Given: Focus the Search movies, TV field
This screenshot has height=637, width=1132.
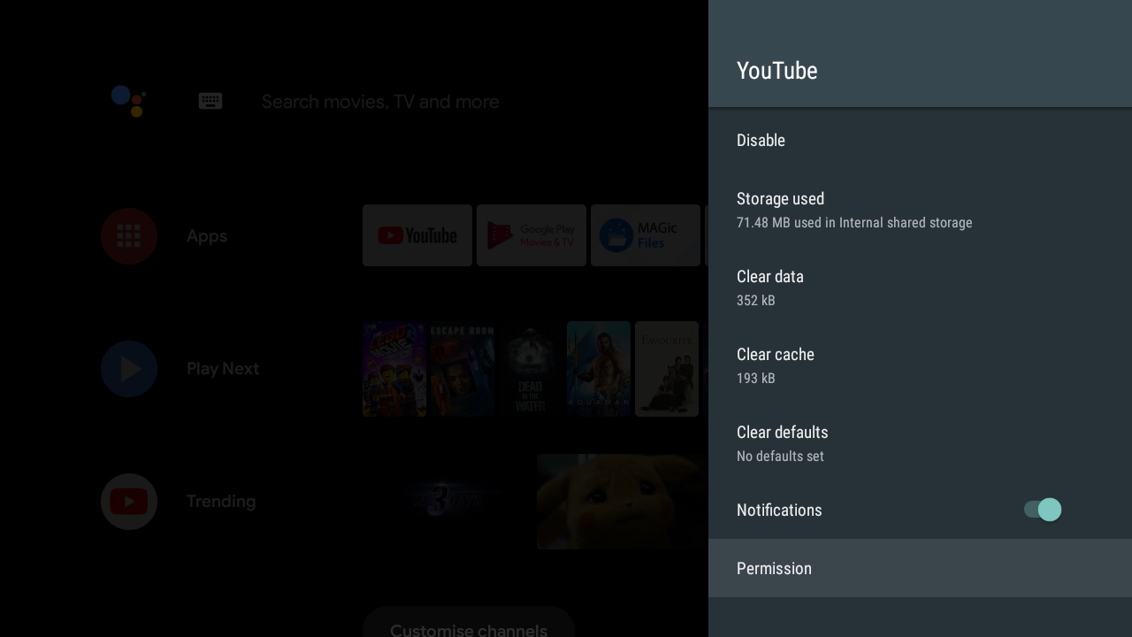Looking at the screenshot, I should (380, 102).
